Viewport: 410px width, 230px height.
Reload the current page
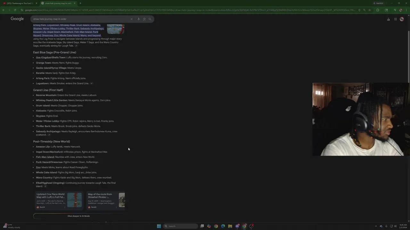pos(15,10)
